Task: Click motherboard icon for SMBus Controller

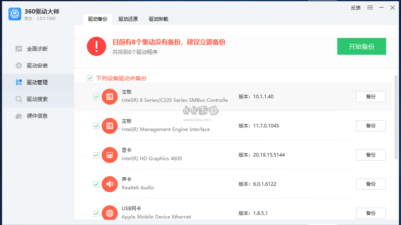Action: [110, 97]
